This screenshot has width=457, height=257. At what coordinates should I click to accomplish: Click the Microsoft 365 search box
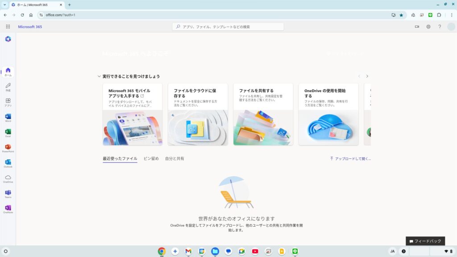tap(228, 27)
